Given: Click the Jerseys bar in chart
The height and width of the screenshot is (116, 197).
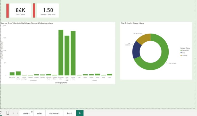Looking at the screenshot, I should [x=91, y=75].
